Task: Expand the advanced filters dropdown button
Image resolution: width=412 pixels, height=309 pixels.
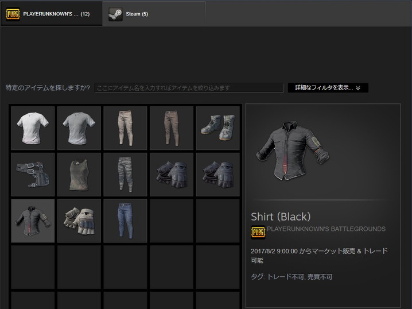Action: (328, 88)
